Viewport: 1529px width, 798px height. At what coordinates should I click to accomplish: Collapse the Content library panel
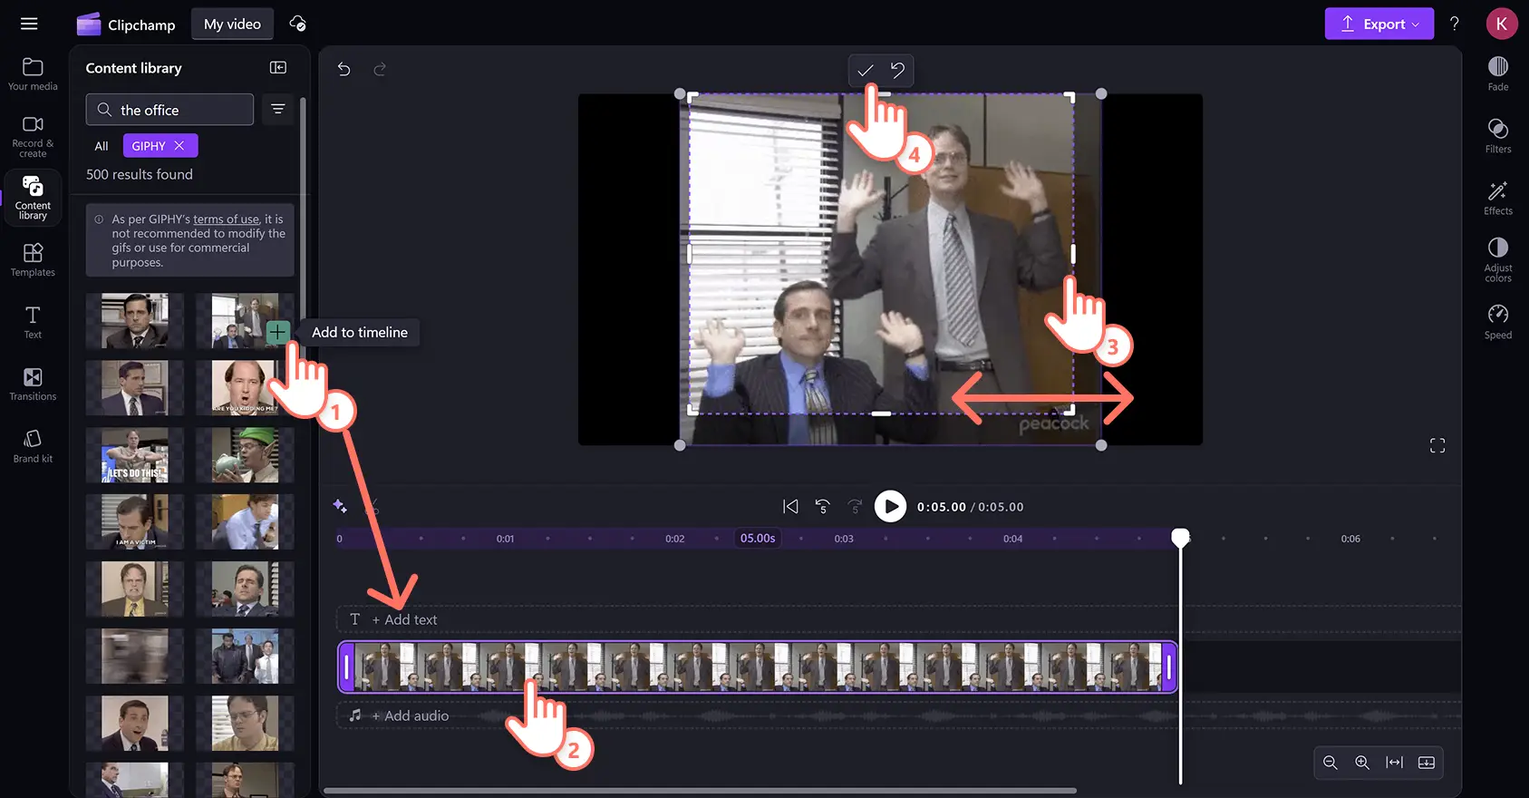[278, 68]
